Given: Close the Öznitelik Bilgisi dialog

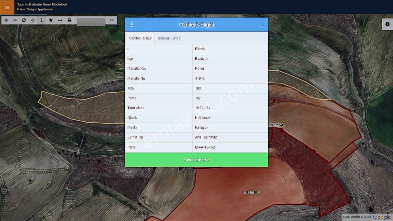Looking at the screenshot, I should 262,25.
